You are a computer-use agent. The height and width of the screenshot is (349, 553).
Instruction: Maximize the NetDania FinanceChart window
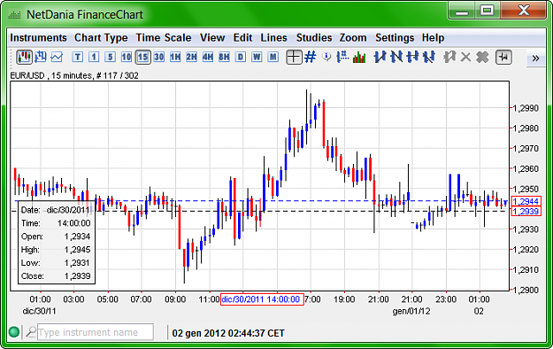click(487, 12)
